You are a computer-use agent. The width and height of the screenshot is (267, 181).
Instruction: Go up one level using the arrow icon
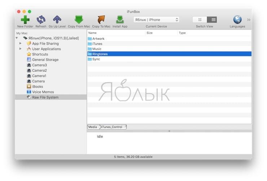[x=57, y=20]
